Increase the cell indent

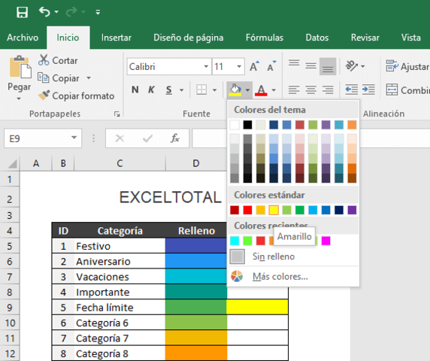368,89
